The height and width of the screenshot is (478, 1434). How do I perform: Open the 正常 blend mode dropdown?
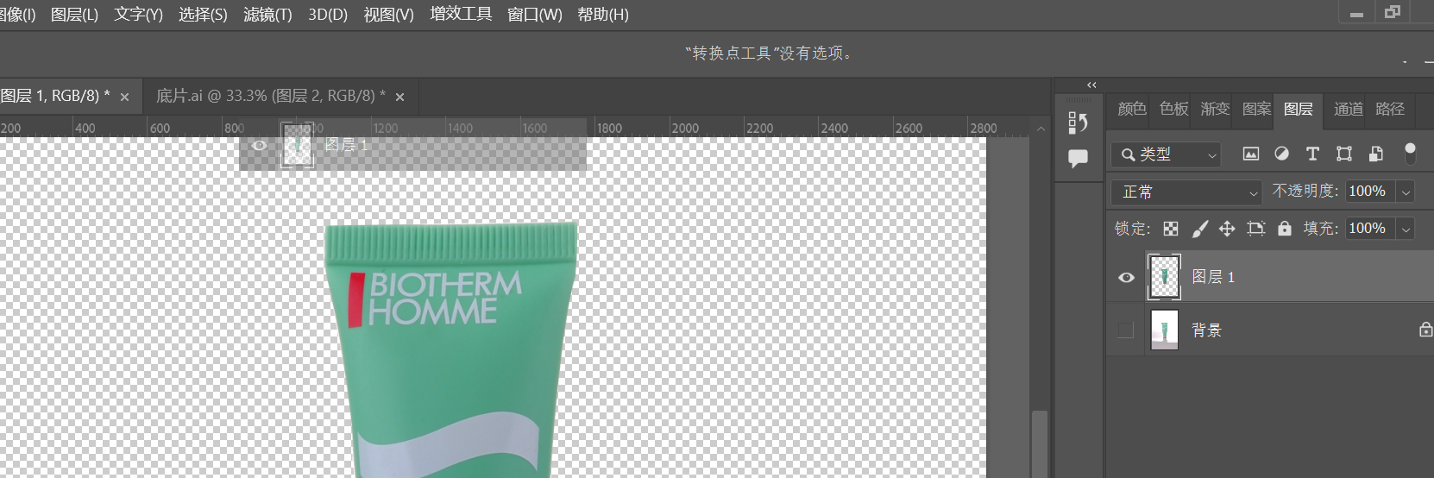click(x=1186, y=192)
